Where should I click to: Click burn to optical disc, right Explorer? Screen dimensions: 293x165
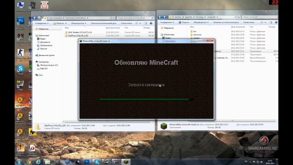[x=226, y=22]
